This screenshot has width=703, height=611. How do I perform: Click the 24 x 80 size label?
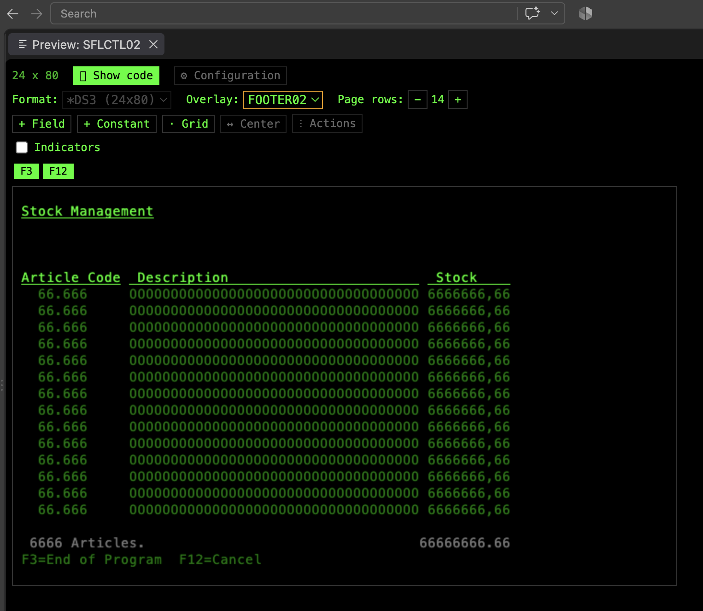click(35, 76)
